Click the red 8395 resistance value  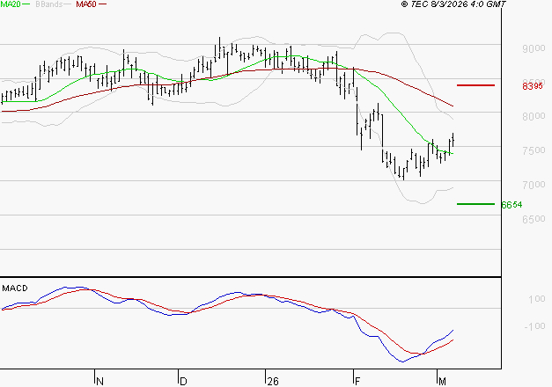coord(533,86)
